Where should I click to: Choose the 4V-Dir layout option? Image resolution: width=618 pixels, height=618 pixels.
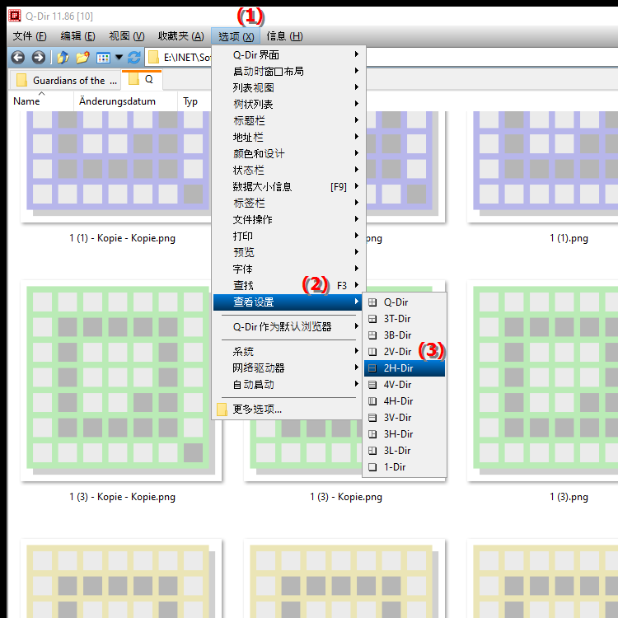pyautogui.click(x=405, y=385)
